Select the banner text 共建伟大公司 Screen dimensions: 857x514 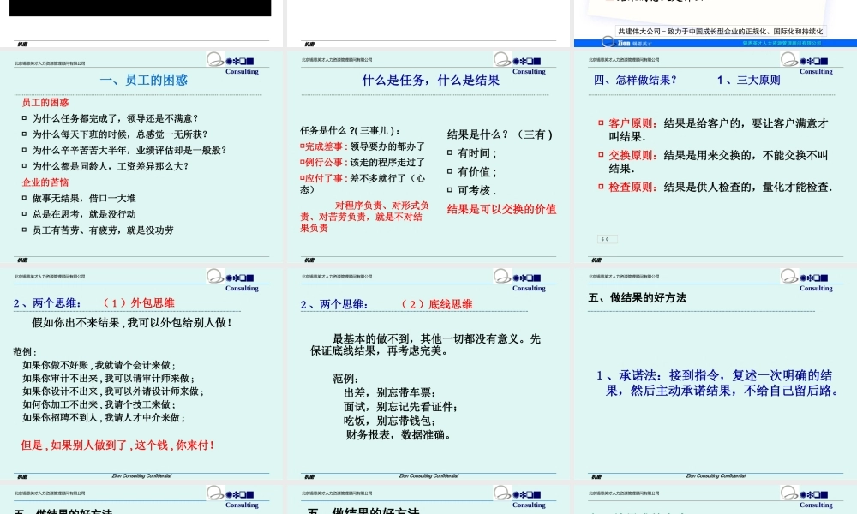coord(721,31)
